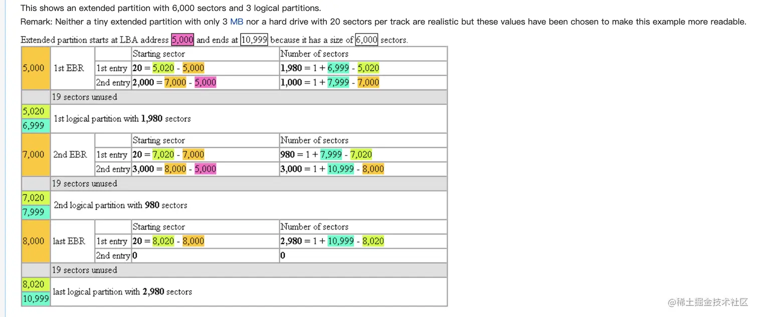758x317 pixels.
Task: Click green 5,020 cell in left column
Action: point(36,111)
